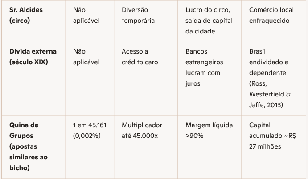Click the "(circo)" text under Sr. Alcides
The image size is (308, 179).
point(18,21)
